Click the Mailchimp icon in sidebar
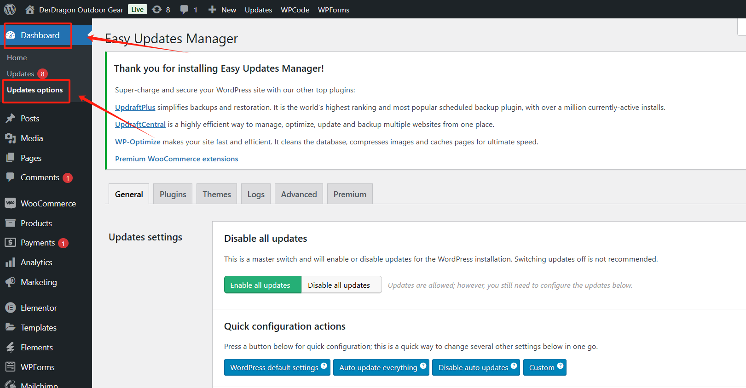The width and height of the screenshot is (746, 388). coord(11,384)
